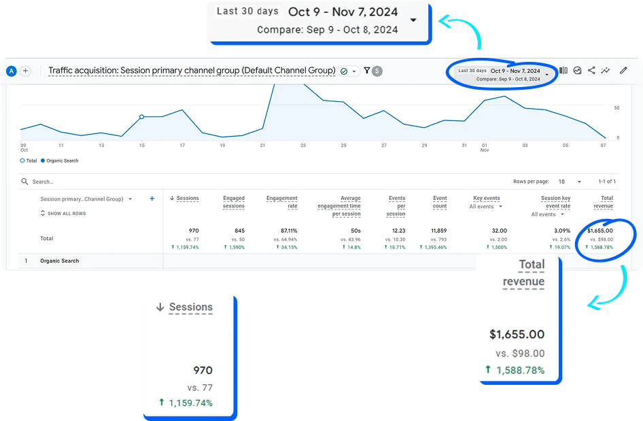
Task: Click the share report icon
Action: [591, 71]
